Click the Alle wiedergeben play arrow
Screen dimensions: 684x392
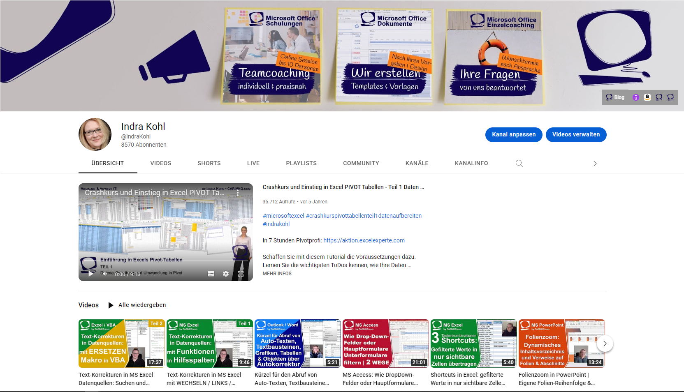coord(111,305)
